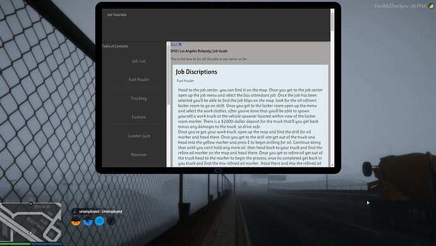Click the dark gray status icon
Screen dimensions: 436x246
click(111, 221)
